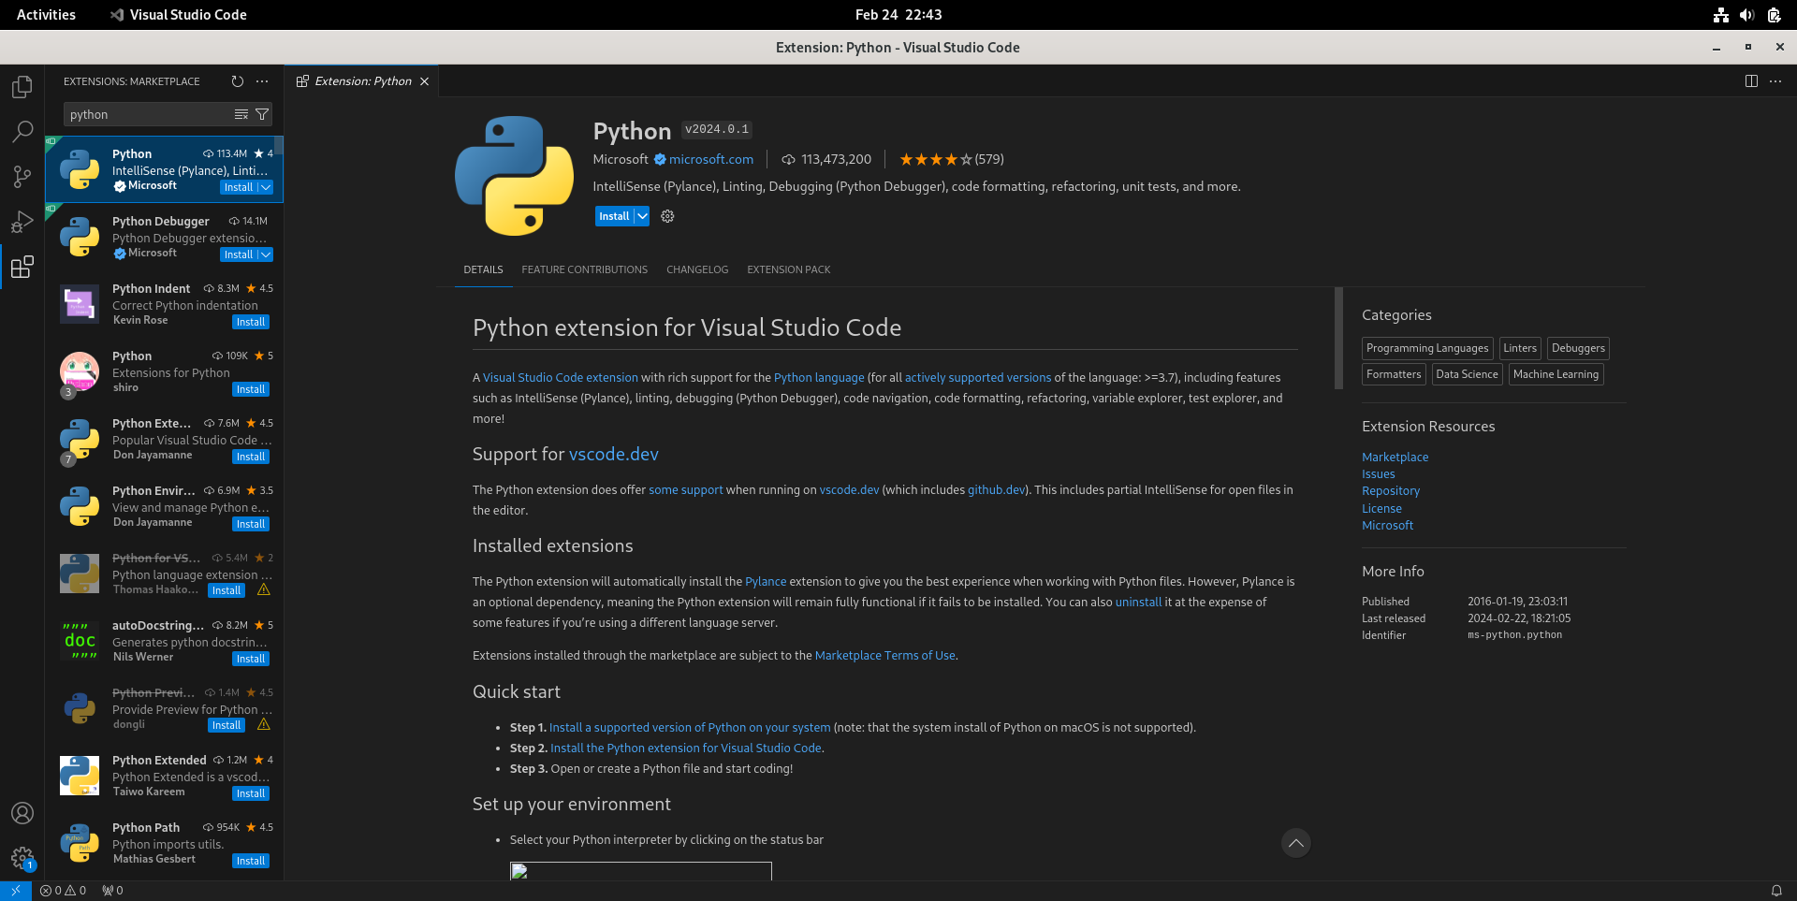Click the scroll-to-top arrow button
1797x901 pixels.
coord(1295,843)
